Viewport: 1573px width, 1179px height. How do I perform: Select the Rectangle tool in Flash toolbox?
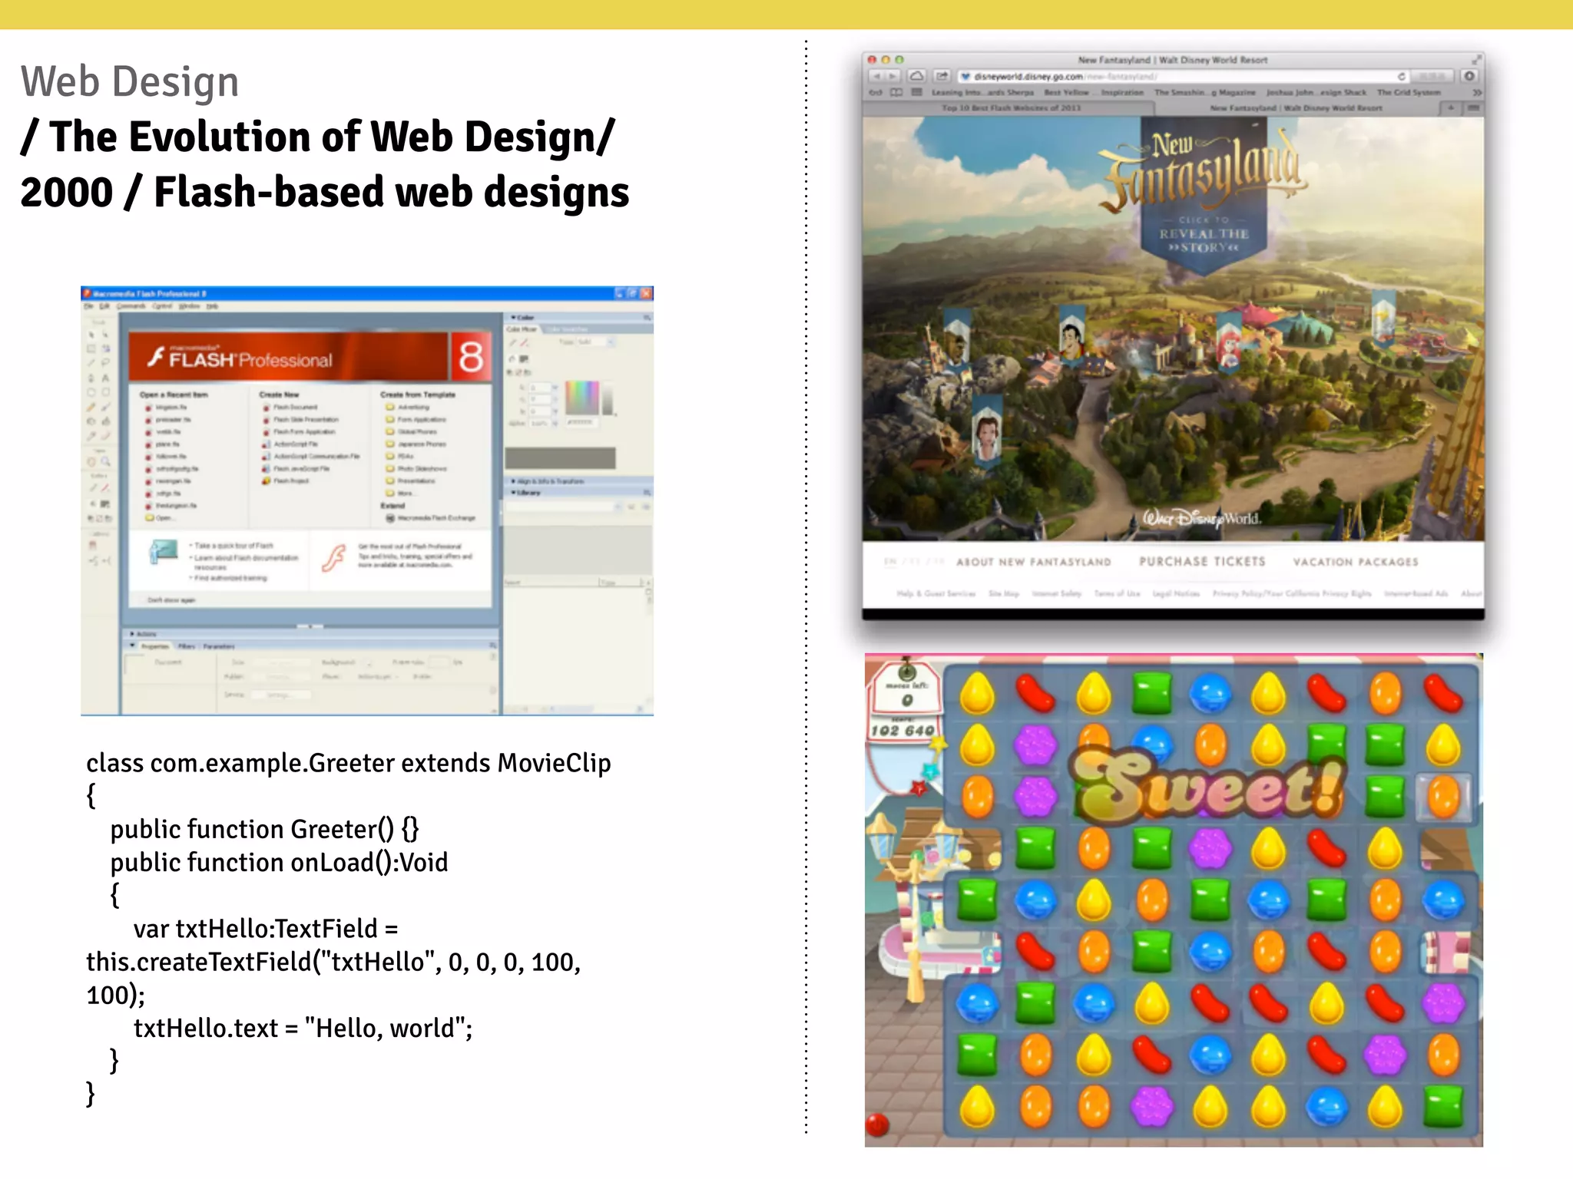coord(105,392)
